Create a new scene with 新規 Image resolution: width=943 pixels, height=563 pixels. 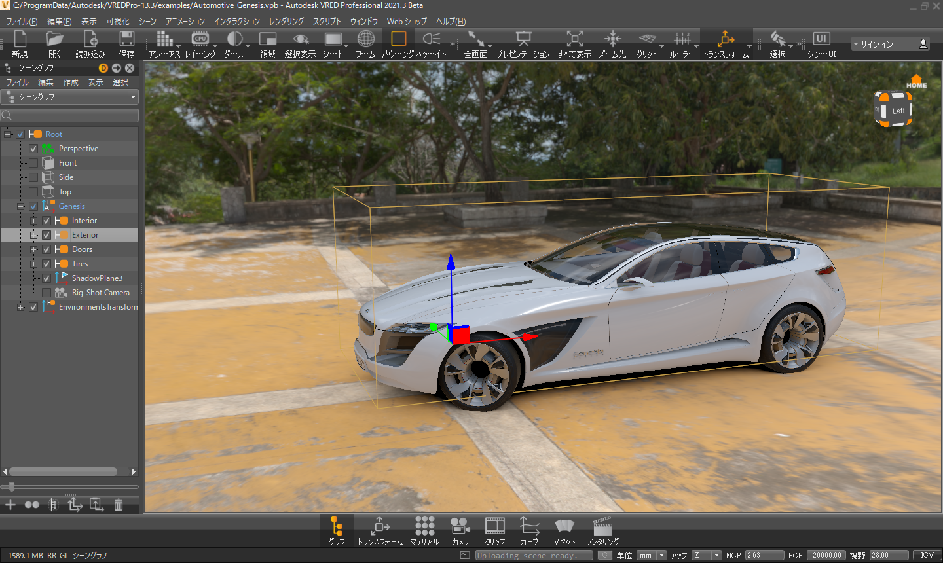20,44
